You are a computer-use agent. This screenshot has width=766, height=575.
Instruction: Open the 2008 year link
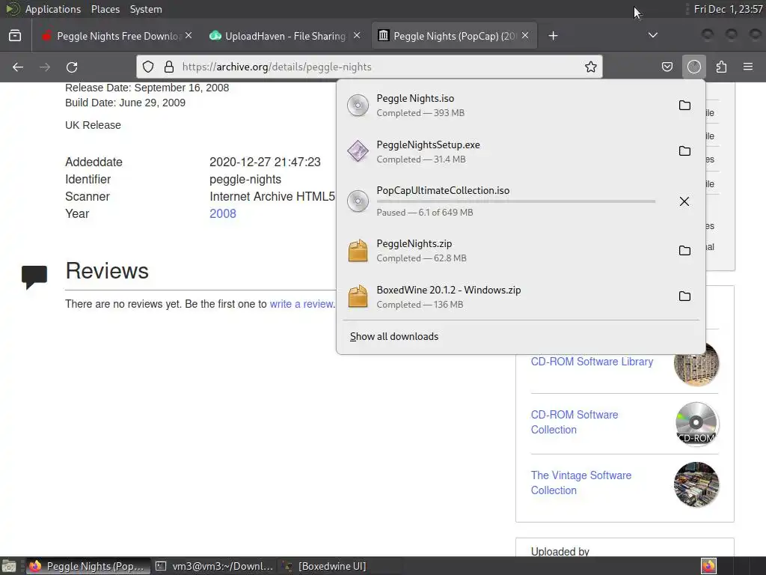223,213
